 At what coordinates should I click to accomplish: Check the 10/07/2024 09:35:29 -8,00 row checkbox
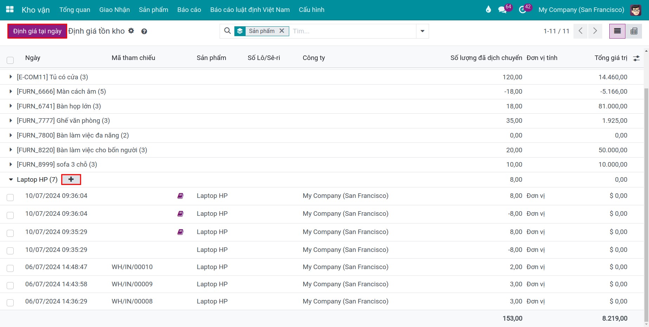click(10, 251)
